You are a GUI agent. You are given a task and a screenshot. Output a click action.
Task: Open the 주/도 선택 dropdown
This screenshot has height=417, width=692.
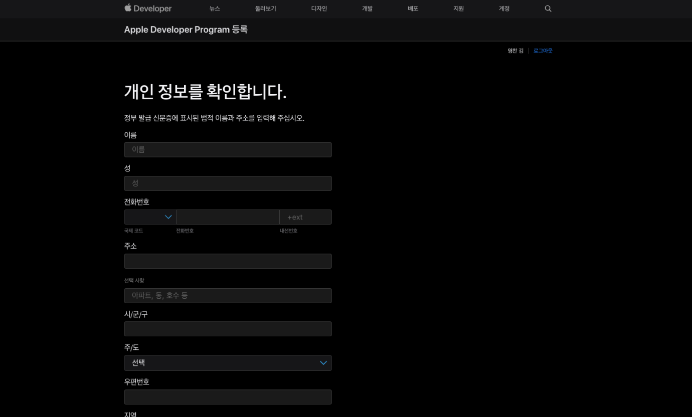(228, 363)
